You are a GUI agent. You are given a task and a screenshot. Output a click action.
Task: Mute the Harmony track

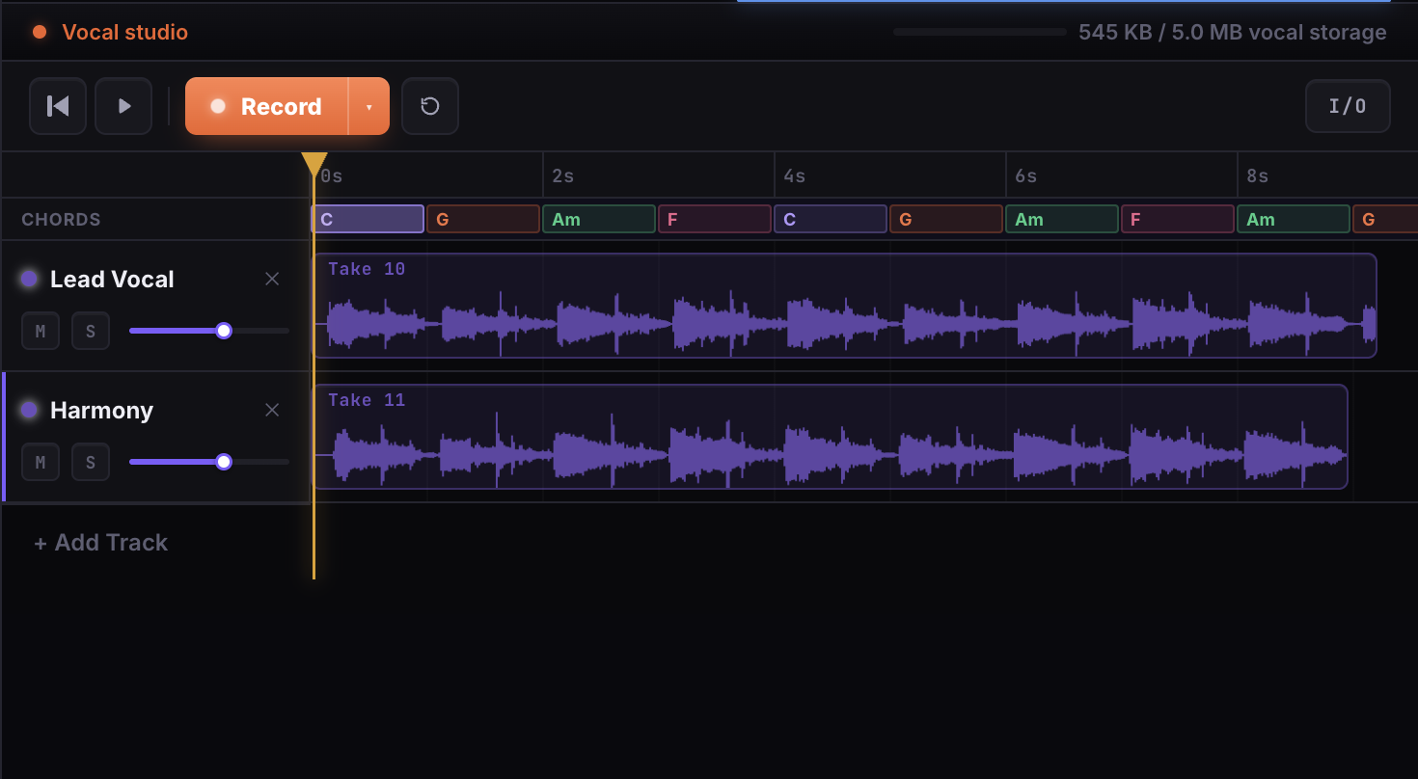click(x=41, y=462)
